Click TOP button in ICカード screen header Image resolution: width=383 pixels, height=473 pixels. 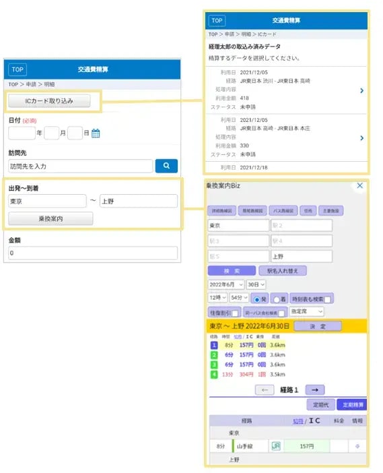217,20
